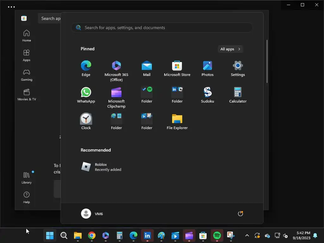Open File Explorer from taskbar
Viewport: 324px width, 243px height.
[78, 235]
